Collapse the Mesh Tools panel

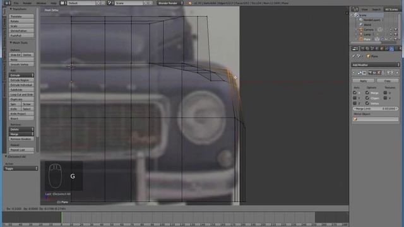11,43
